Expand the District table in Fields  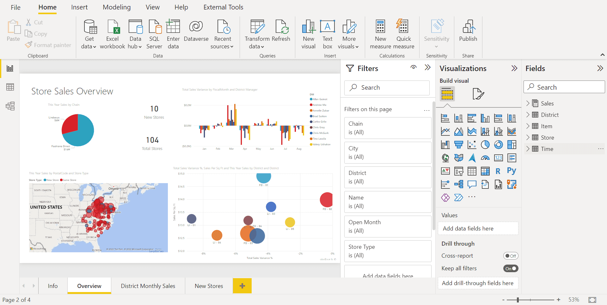(x=528, y=115)
